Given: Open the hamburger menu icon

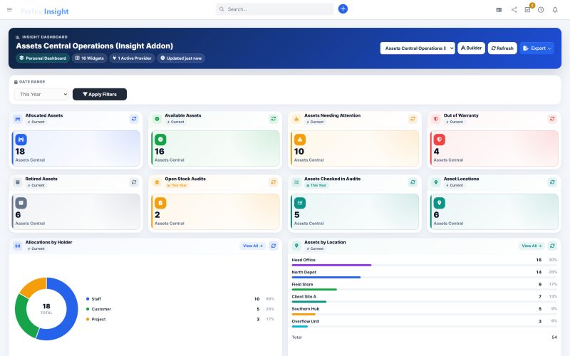Looking at the screenshot, I should point(9,9).
